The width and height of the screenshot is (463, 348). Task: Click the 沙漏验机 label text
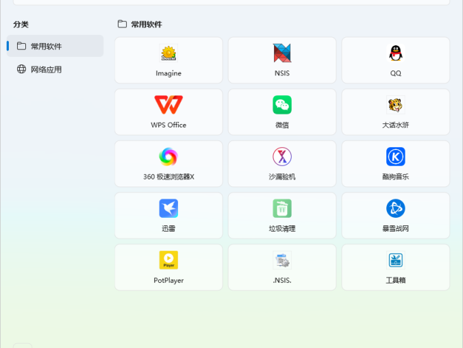[282, 177]
